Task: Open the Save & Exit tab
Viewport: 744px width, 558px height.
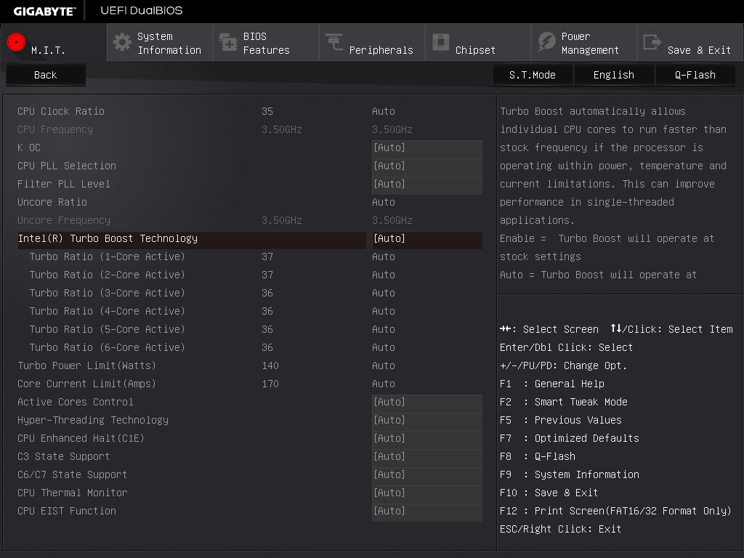Action: click(690, 43)
